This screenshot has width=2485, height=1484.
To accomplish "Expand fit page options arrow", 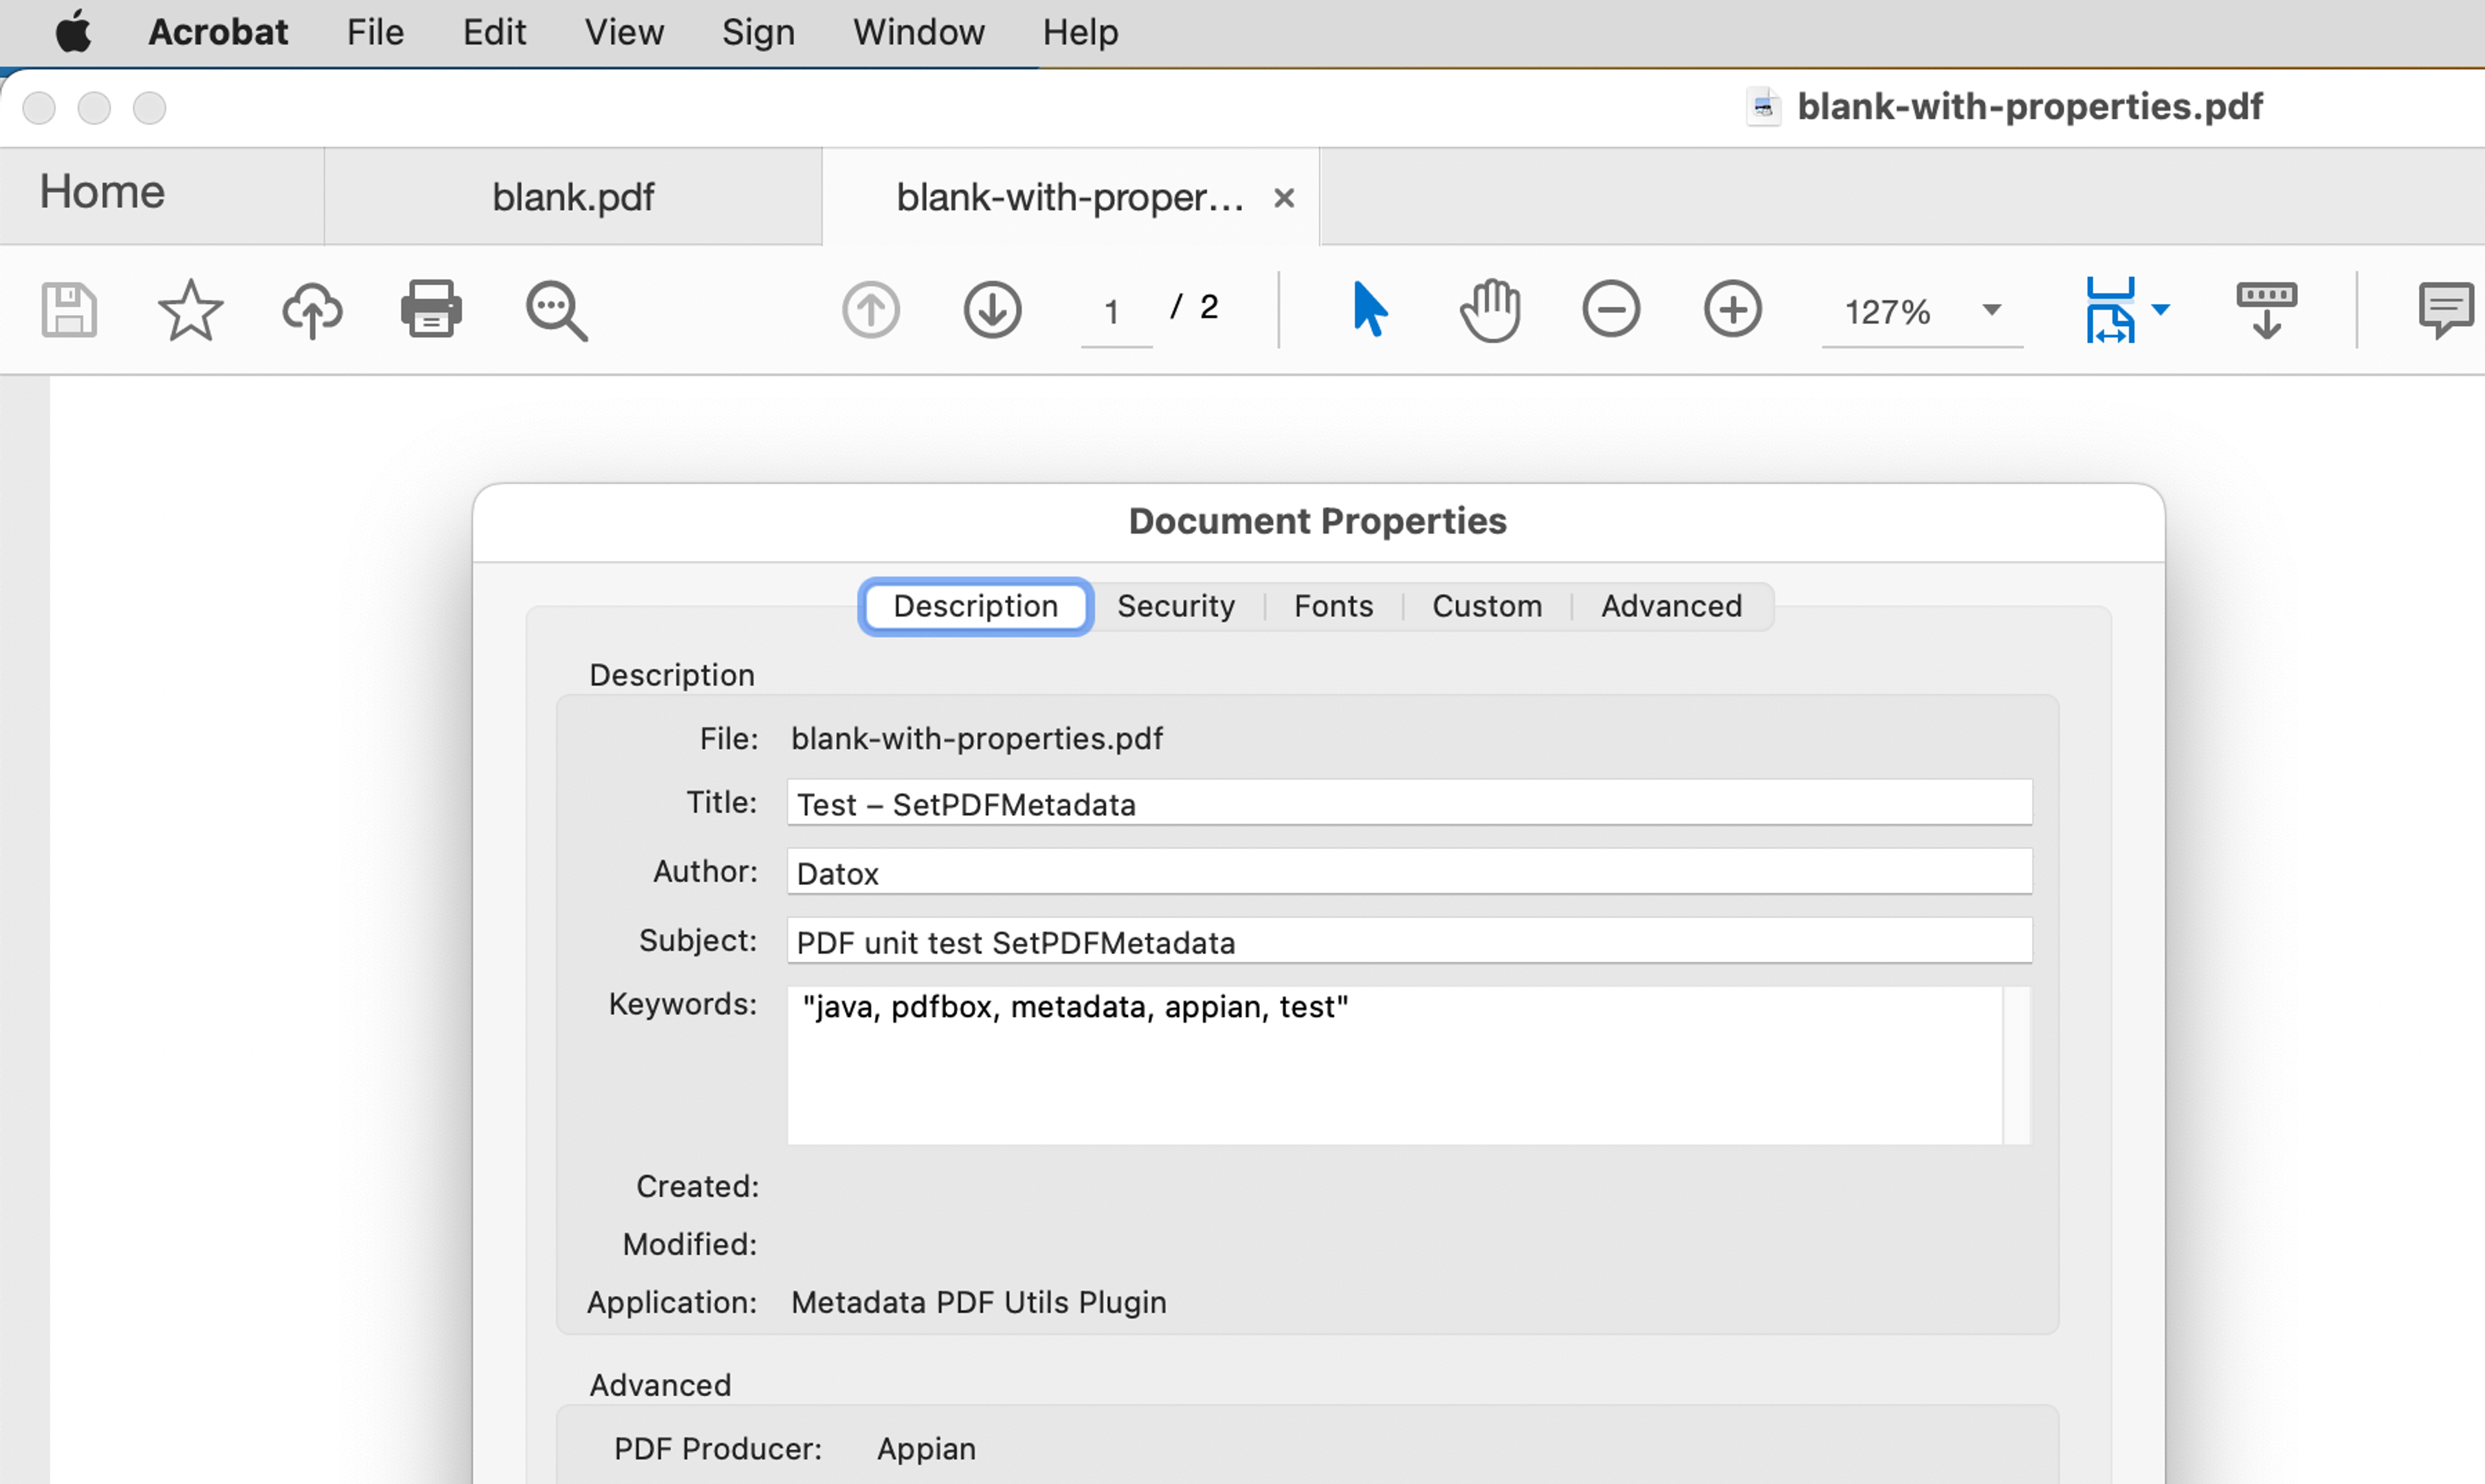I will [x=2160, y=310].
